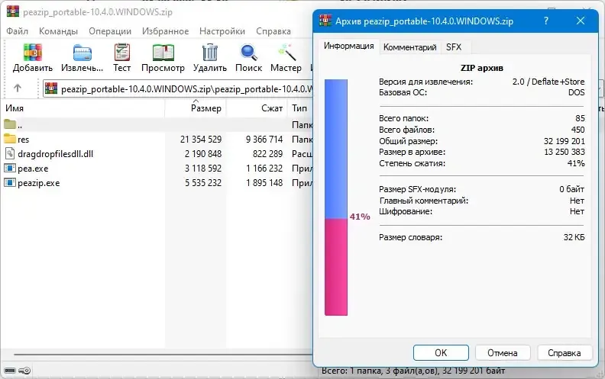Click the drive icon in the status bar
The image size is (605, 379).
10,371
